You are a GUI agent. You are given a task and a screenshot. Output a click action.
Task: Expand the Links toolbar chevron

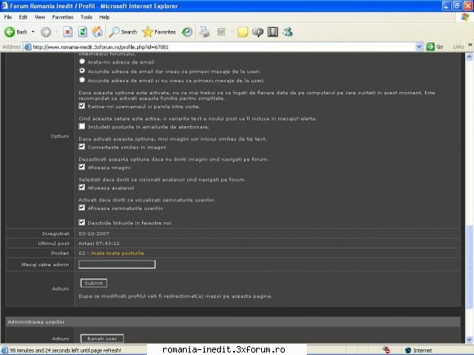470,45
